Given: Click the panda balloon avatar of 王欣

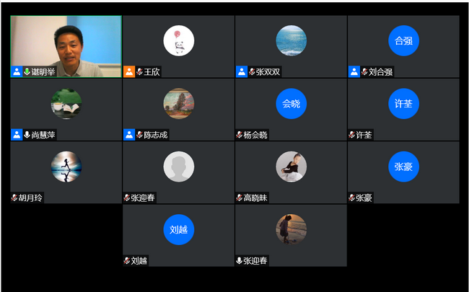Looking at the screenshot, I should [178, 40].
